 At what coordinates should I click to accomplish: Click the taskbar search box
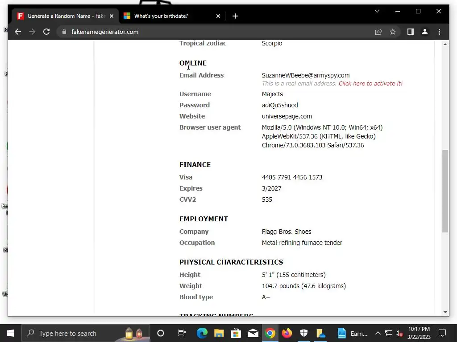(x=86, y=333)
